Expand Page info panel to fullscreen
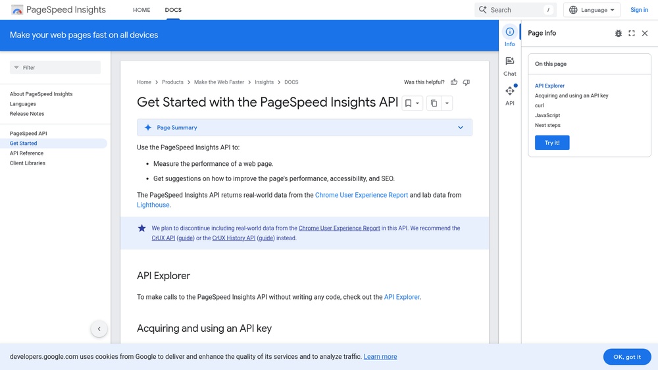The image size is (658, 370). click(x=632, y=33)
